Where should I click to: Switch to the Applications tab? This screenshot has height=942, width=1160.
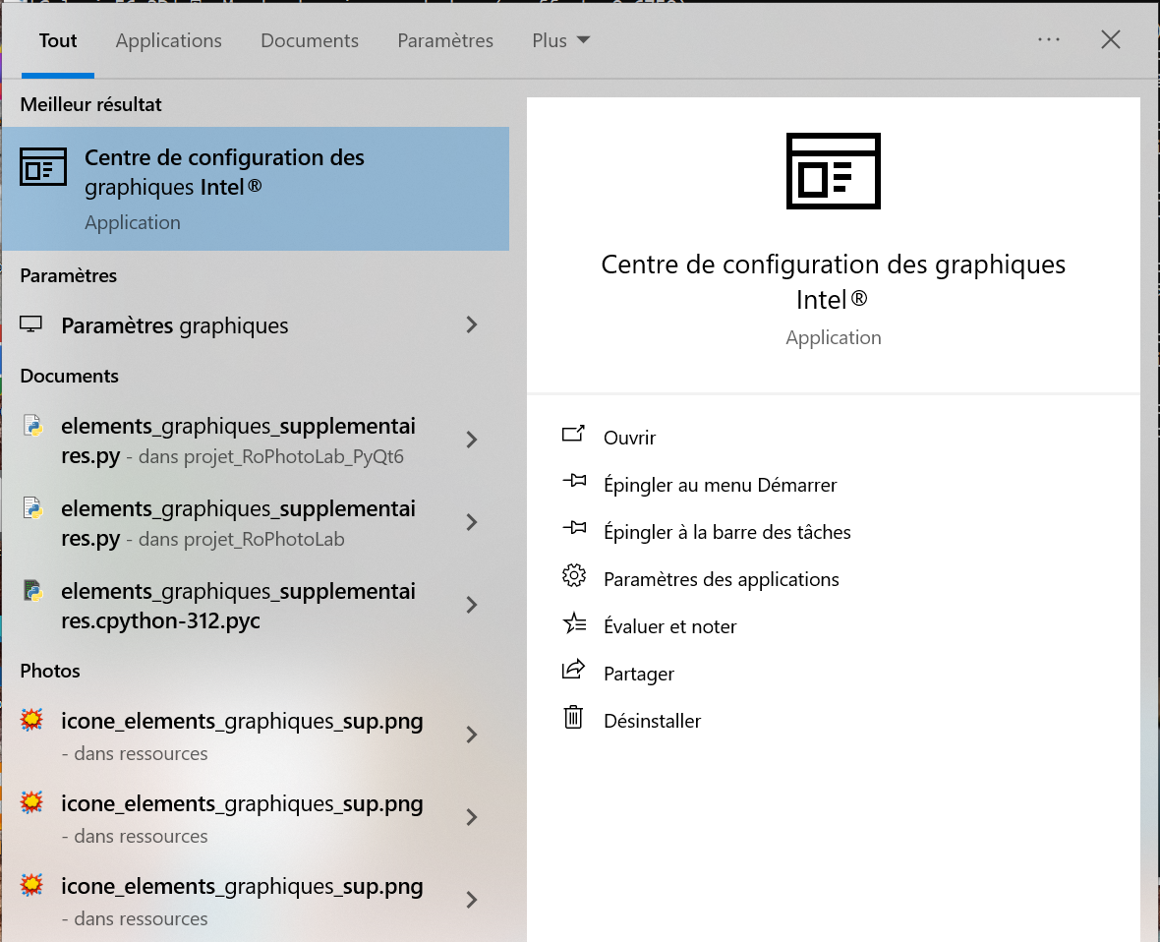pos(169,40)
